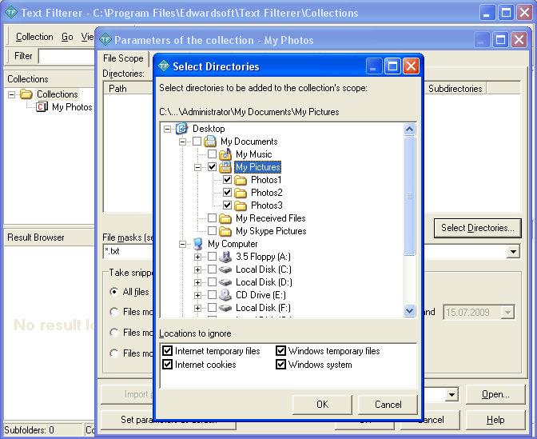Expand the Local Disk (C:) node
537x439 pixels.
[x=197, y=269]
